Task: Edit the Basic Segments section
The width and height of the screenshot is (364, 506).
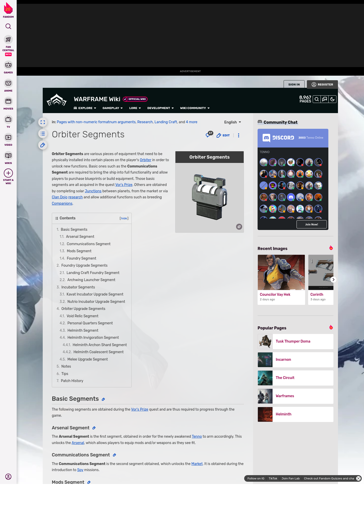Action: (x=103, y=399)
